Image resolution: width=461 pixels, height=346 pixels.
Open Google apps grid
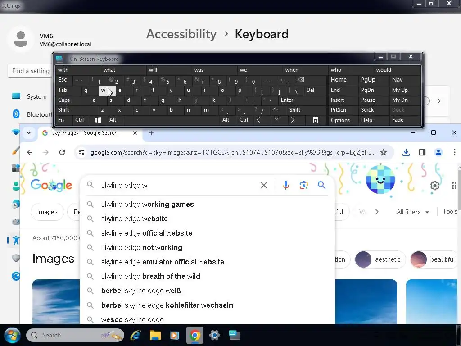point(454,186)
